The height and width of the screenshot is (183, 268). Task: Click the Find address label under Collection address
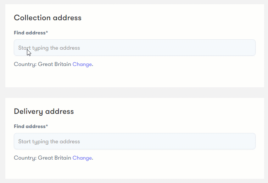(x=31, y=33)
